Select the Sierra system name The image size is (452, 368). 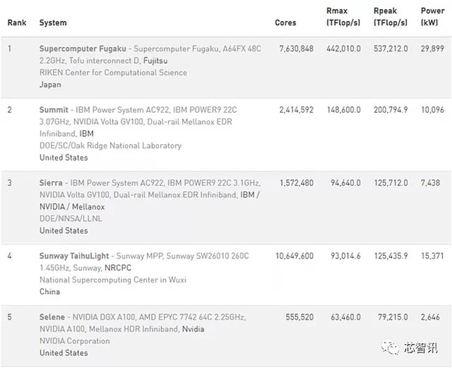click(x=50, y=183)
